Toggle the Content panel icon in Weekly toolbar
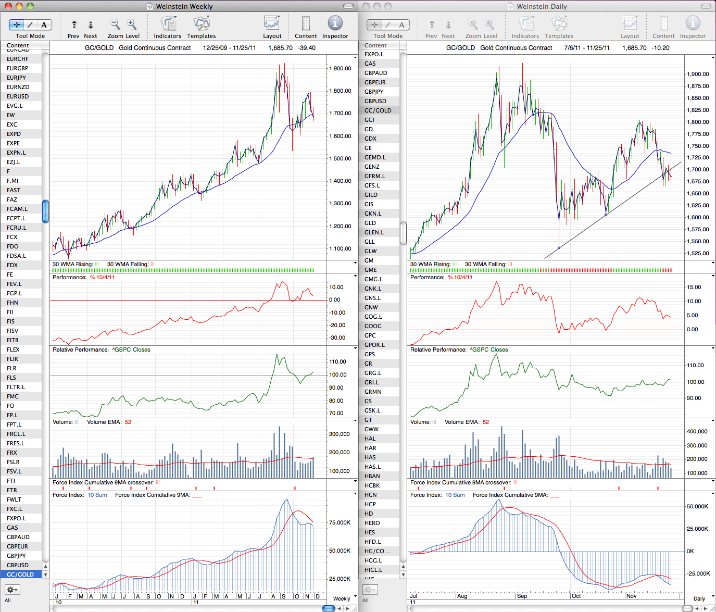Image resolution: width=716 pixels, height=612 pixels. click(306, 23)
